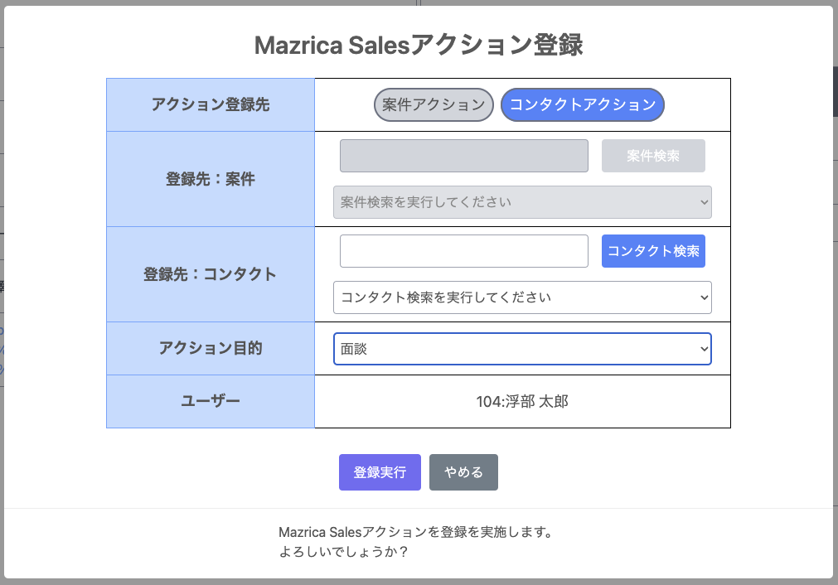Click the grayed-out 案件 search input box

pyautogui.click(x=463, y=155)
